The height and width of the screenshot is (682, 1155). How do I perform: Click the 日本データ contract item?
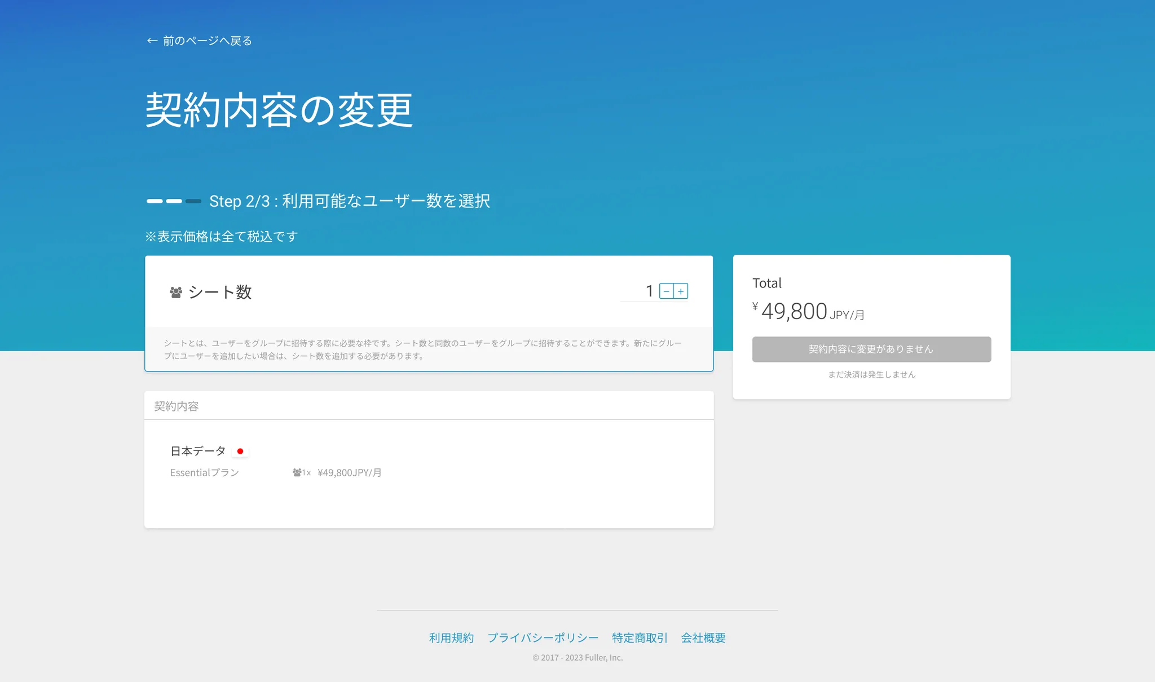tap(198, 451)
